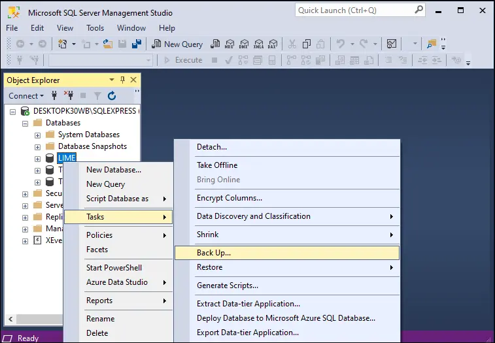Image resolution: width=495 pixels, height=343 pixels.
Task: Click the Quick Launch search field
Action: coord(360,10)
